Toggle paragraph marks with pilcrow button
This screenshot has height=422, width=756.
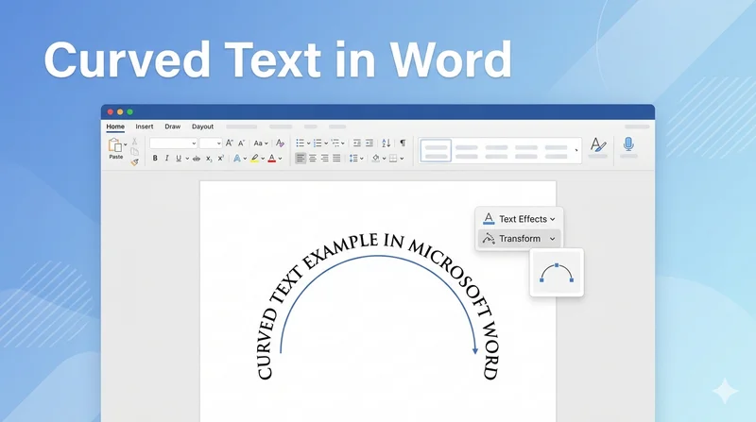[x=402, y=143]
